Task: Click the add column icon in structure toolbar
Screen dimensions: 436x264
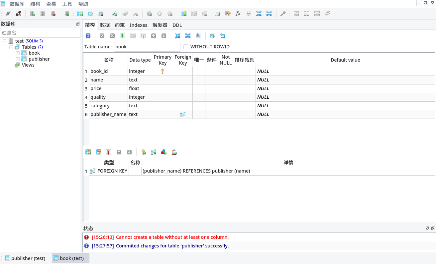Action: (122, 36)
